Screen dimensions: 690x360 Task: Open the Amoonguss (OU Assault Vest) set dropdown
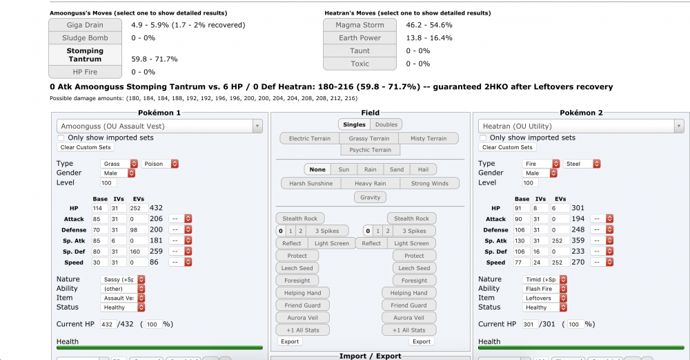pos(159,126)
